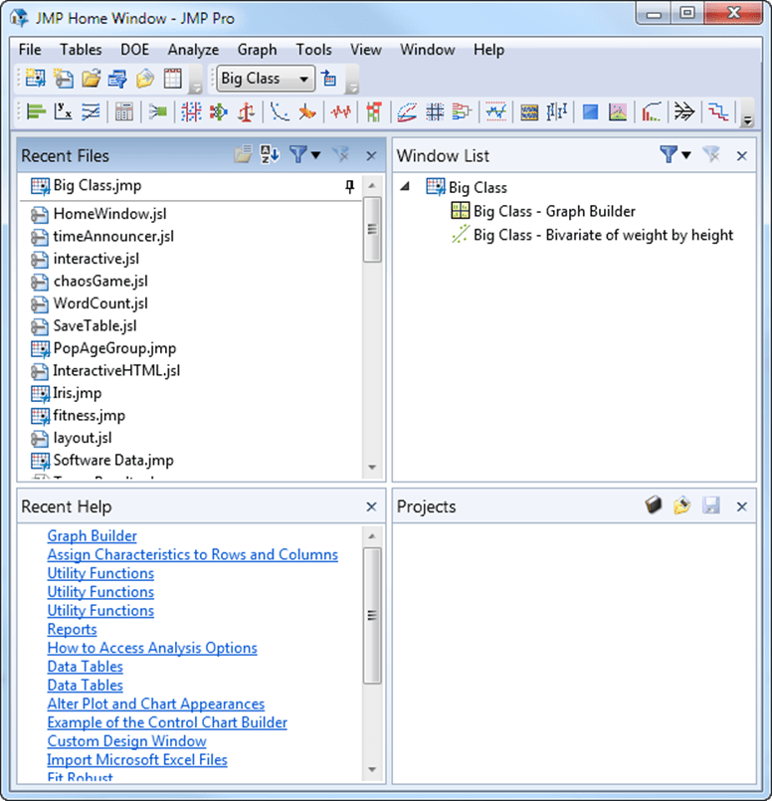The width and height of the screenshot is (772, 801).
Task: Click the black fishbone diagram icon
Action: (x=684, y=111)
